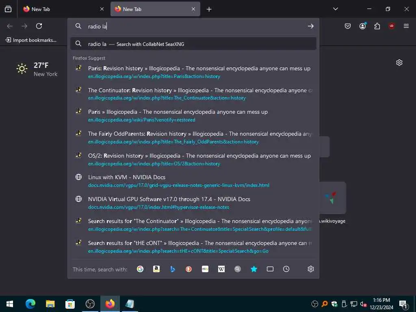Click the muted volume tray icon
Viewport: 416px width, 312px height.
pos(363,304)
